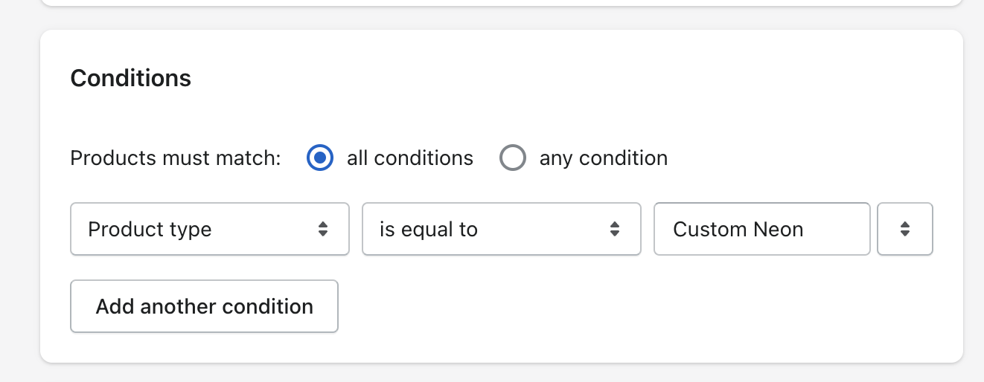Focus the Custom Neon value field
This screenshot has width=984, height=382.
[x=761, y=229]
